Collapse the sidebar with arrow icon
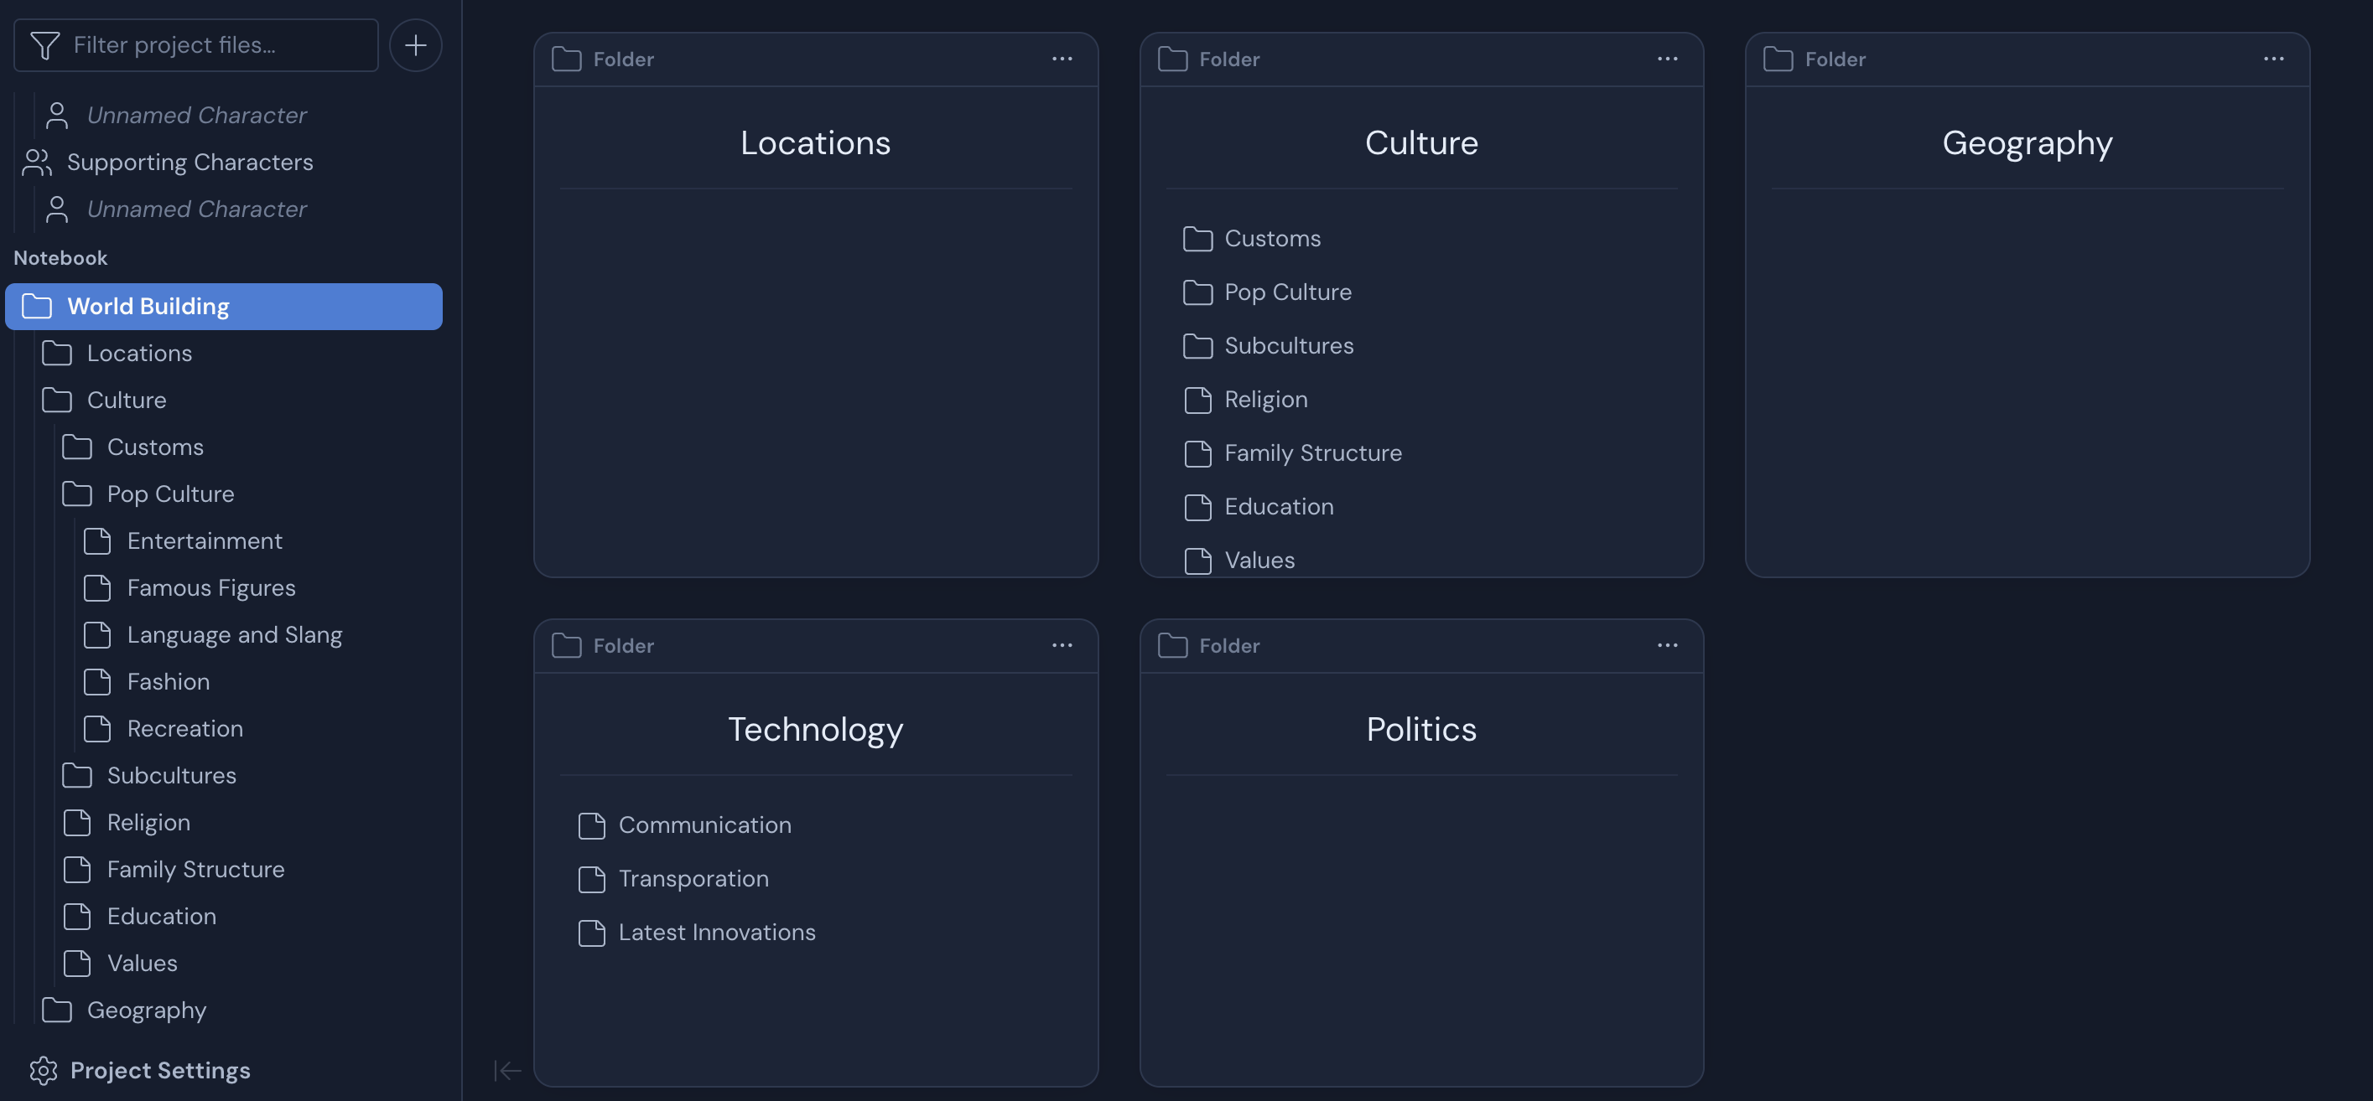Screen dimensions: 2373x1101 507,1071
